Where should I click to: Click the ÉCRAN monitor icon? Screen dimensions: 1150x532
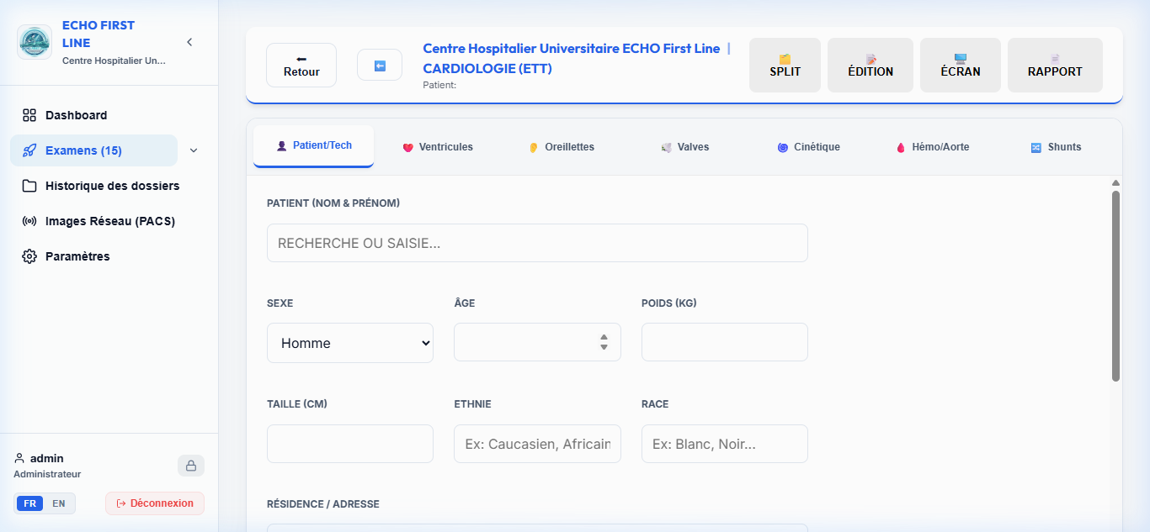pos(961,59)
